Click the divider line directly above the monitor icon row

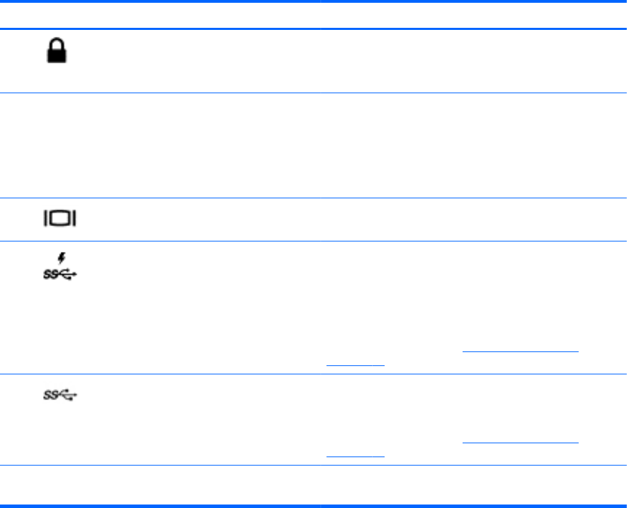coord(313,198)
